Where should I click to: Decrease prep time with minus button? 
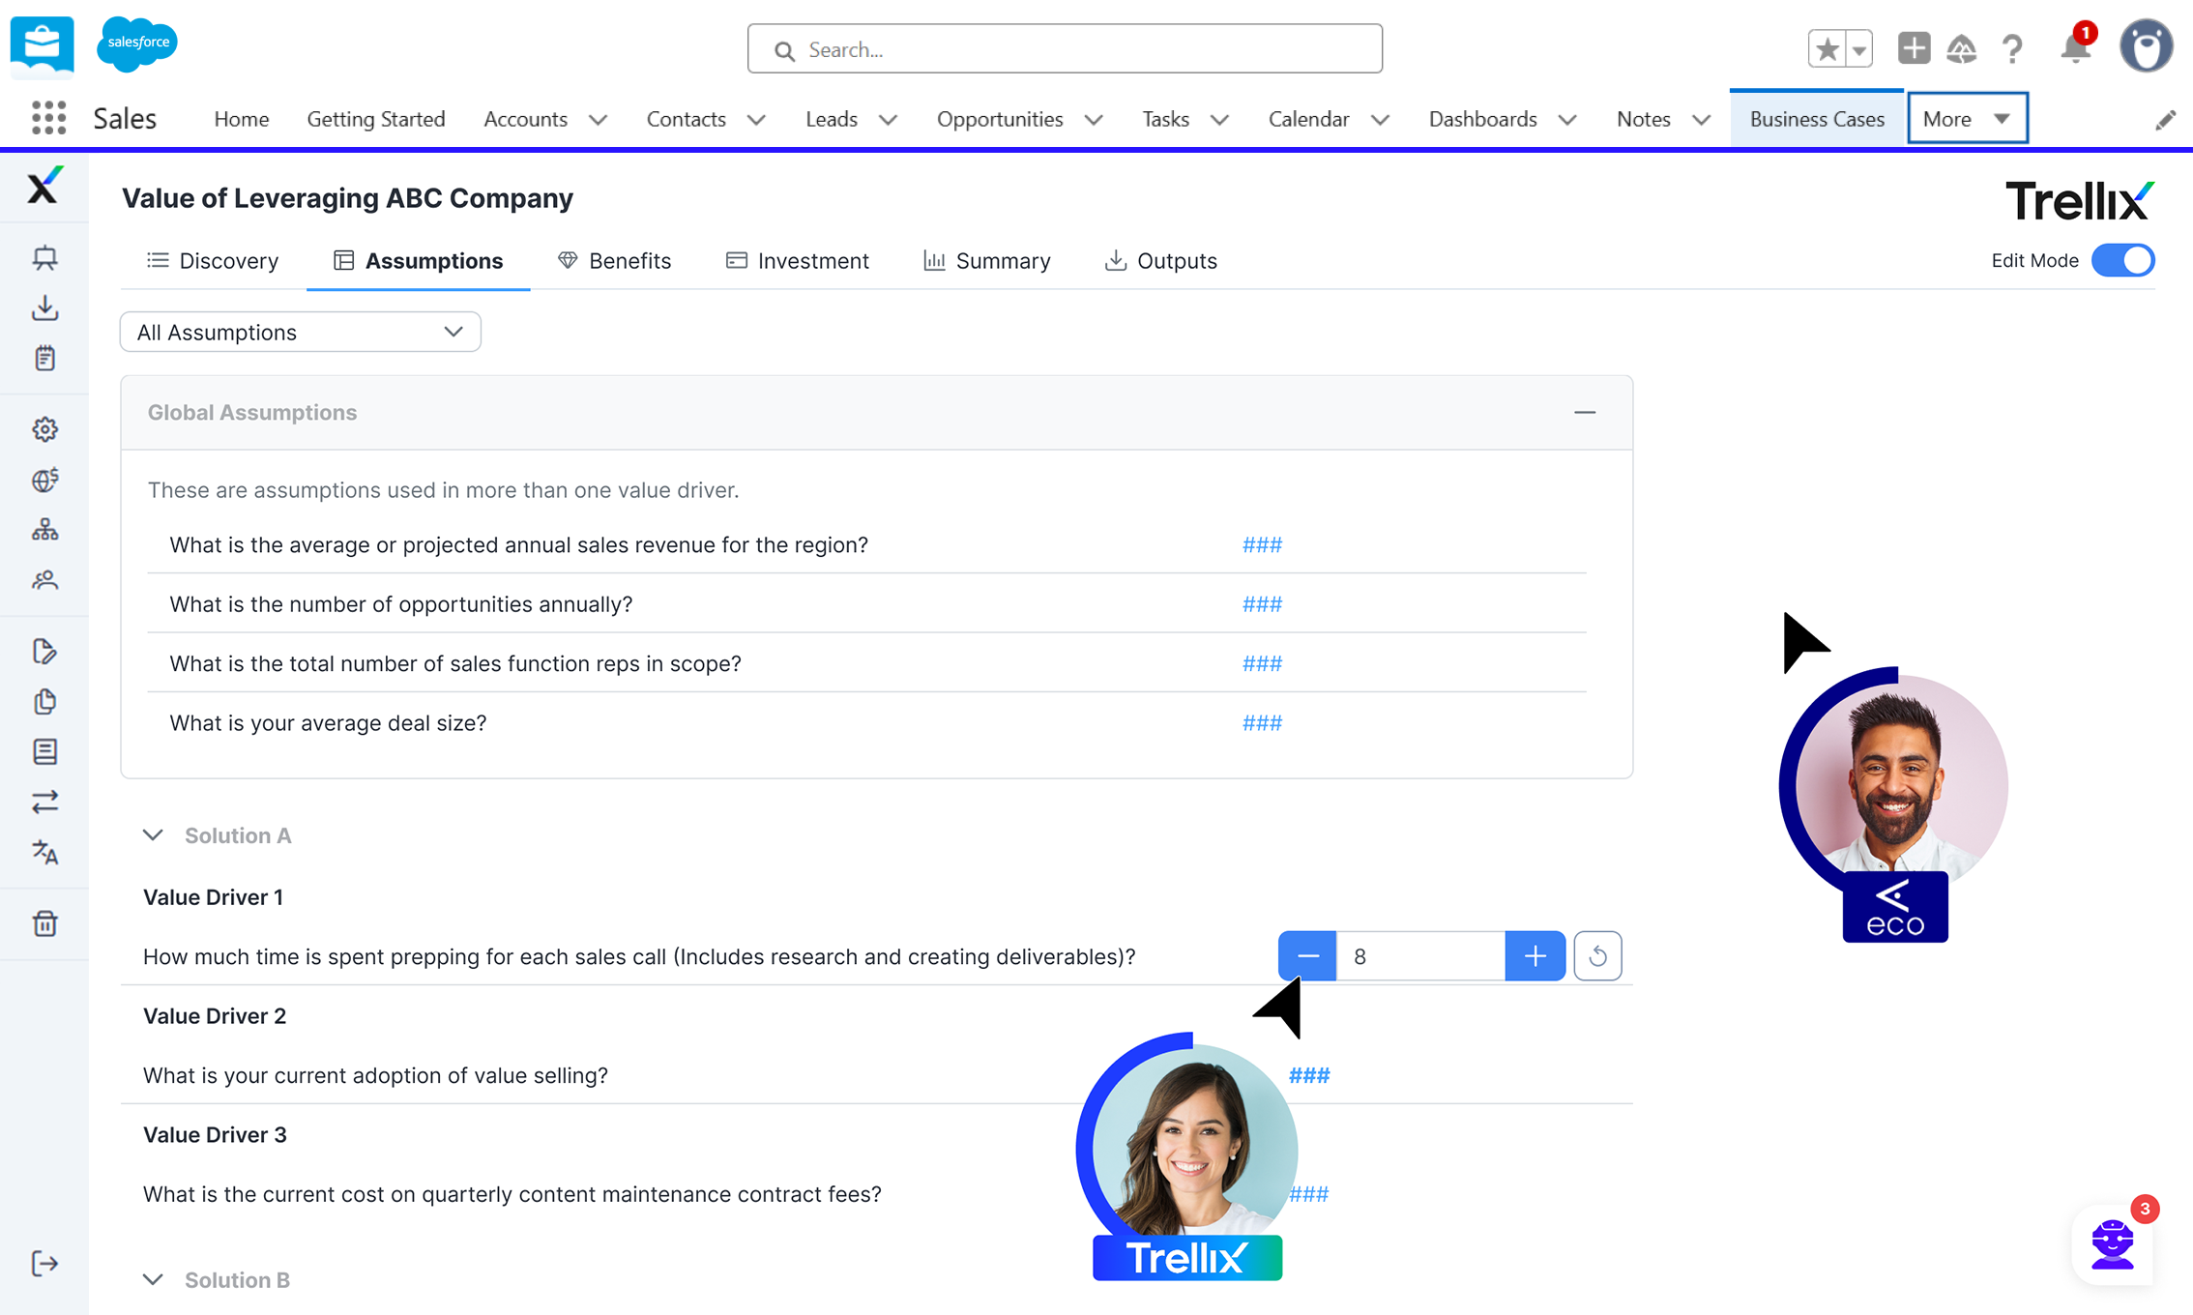coord(1307,956)
